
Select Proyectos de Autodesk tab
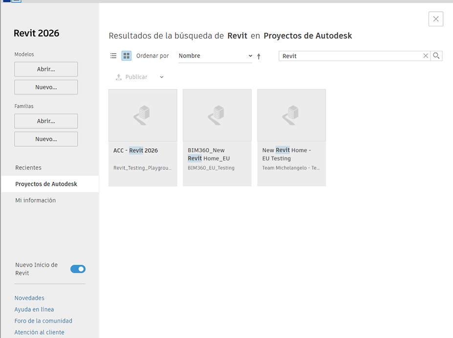(x=46, y=184)
